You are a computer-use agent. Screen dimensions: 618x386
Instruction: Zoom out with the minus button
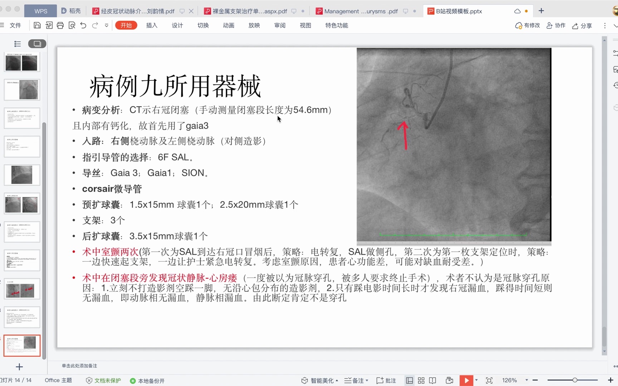[535, 380]
